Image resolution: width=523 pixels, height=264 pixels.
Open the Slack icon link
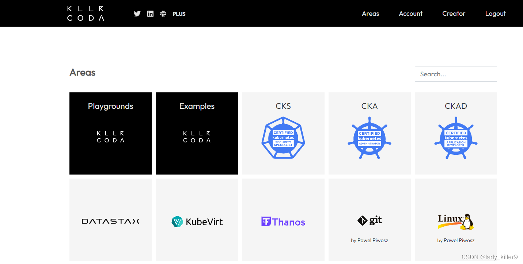pyautogui.click(x=163, y=14)
